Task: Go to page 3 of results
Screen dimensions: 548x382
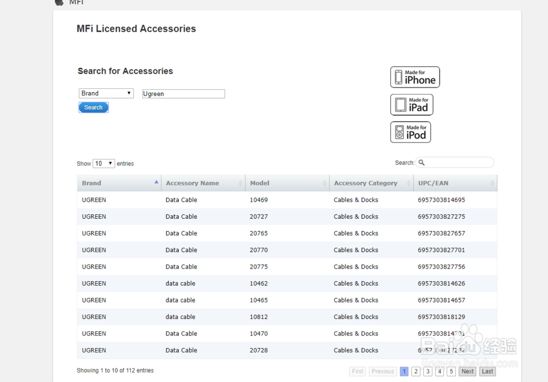Action: click(428, 371)
